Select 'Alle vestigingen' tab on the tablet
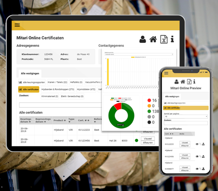218x191 pixels. coord(30,73)
